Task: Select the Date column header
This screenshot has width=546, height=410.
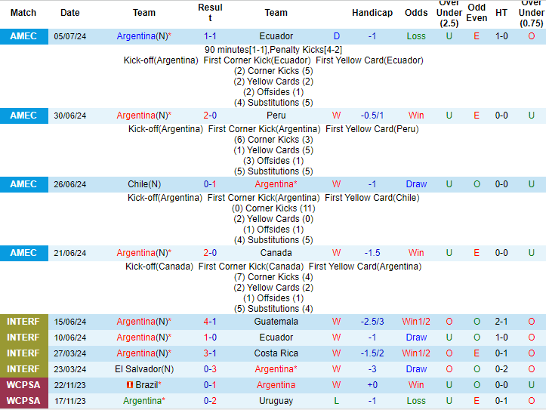Action: (x=70, y=13)
